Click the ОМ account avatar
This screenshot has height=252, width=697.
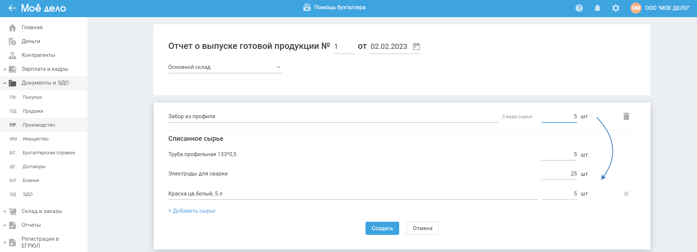pyautogui.click(x=636, y=8)
